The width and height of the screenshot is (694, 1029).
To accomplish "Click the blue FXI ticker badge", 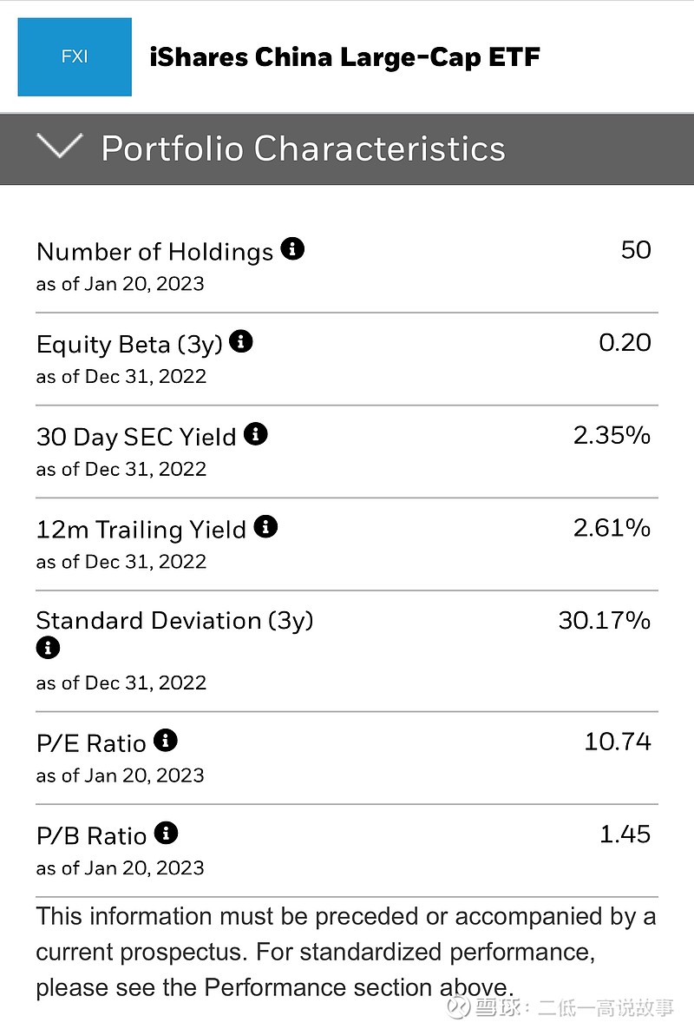I will click(x=75, y=57).
